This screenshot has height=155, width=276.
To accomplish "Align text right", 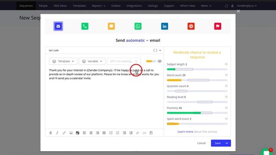I will coord(97,133).
